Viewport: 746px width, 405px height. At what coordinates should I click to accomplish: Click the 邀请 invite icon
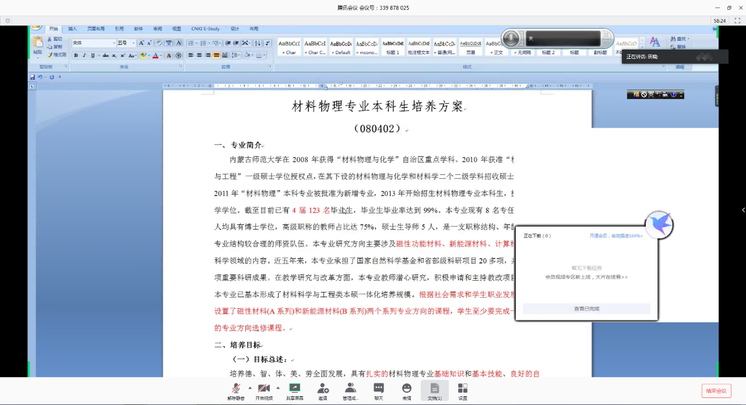click(322, 390)
